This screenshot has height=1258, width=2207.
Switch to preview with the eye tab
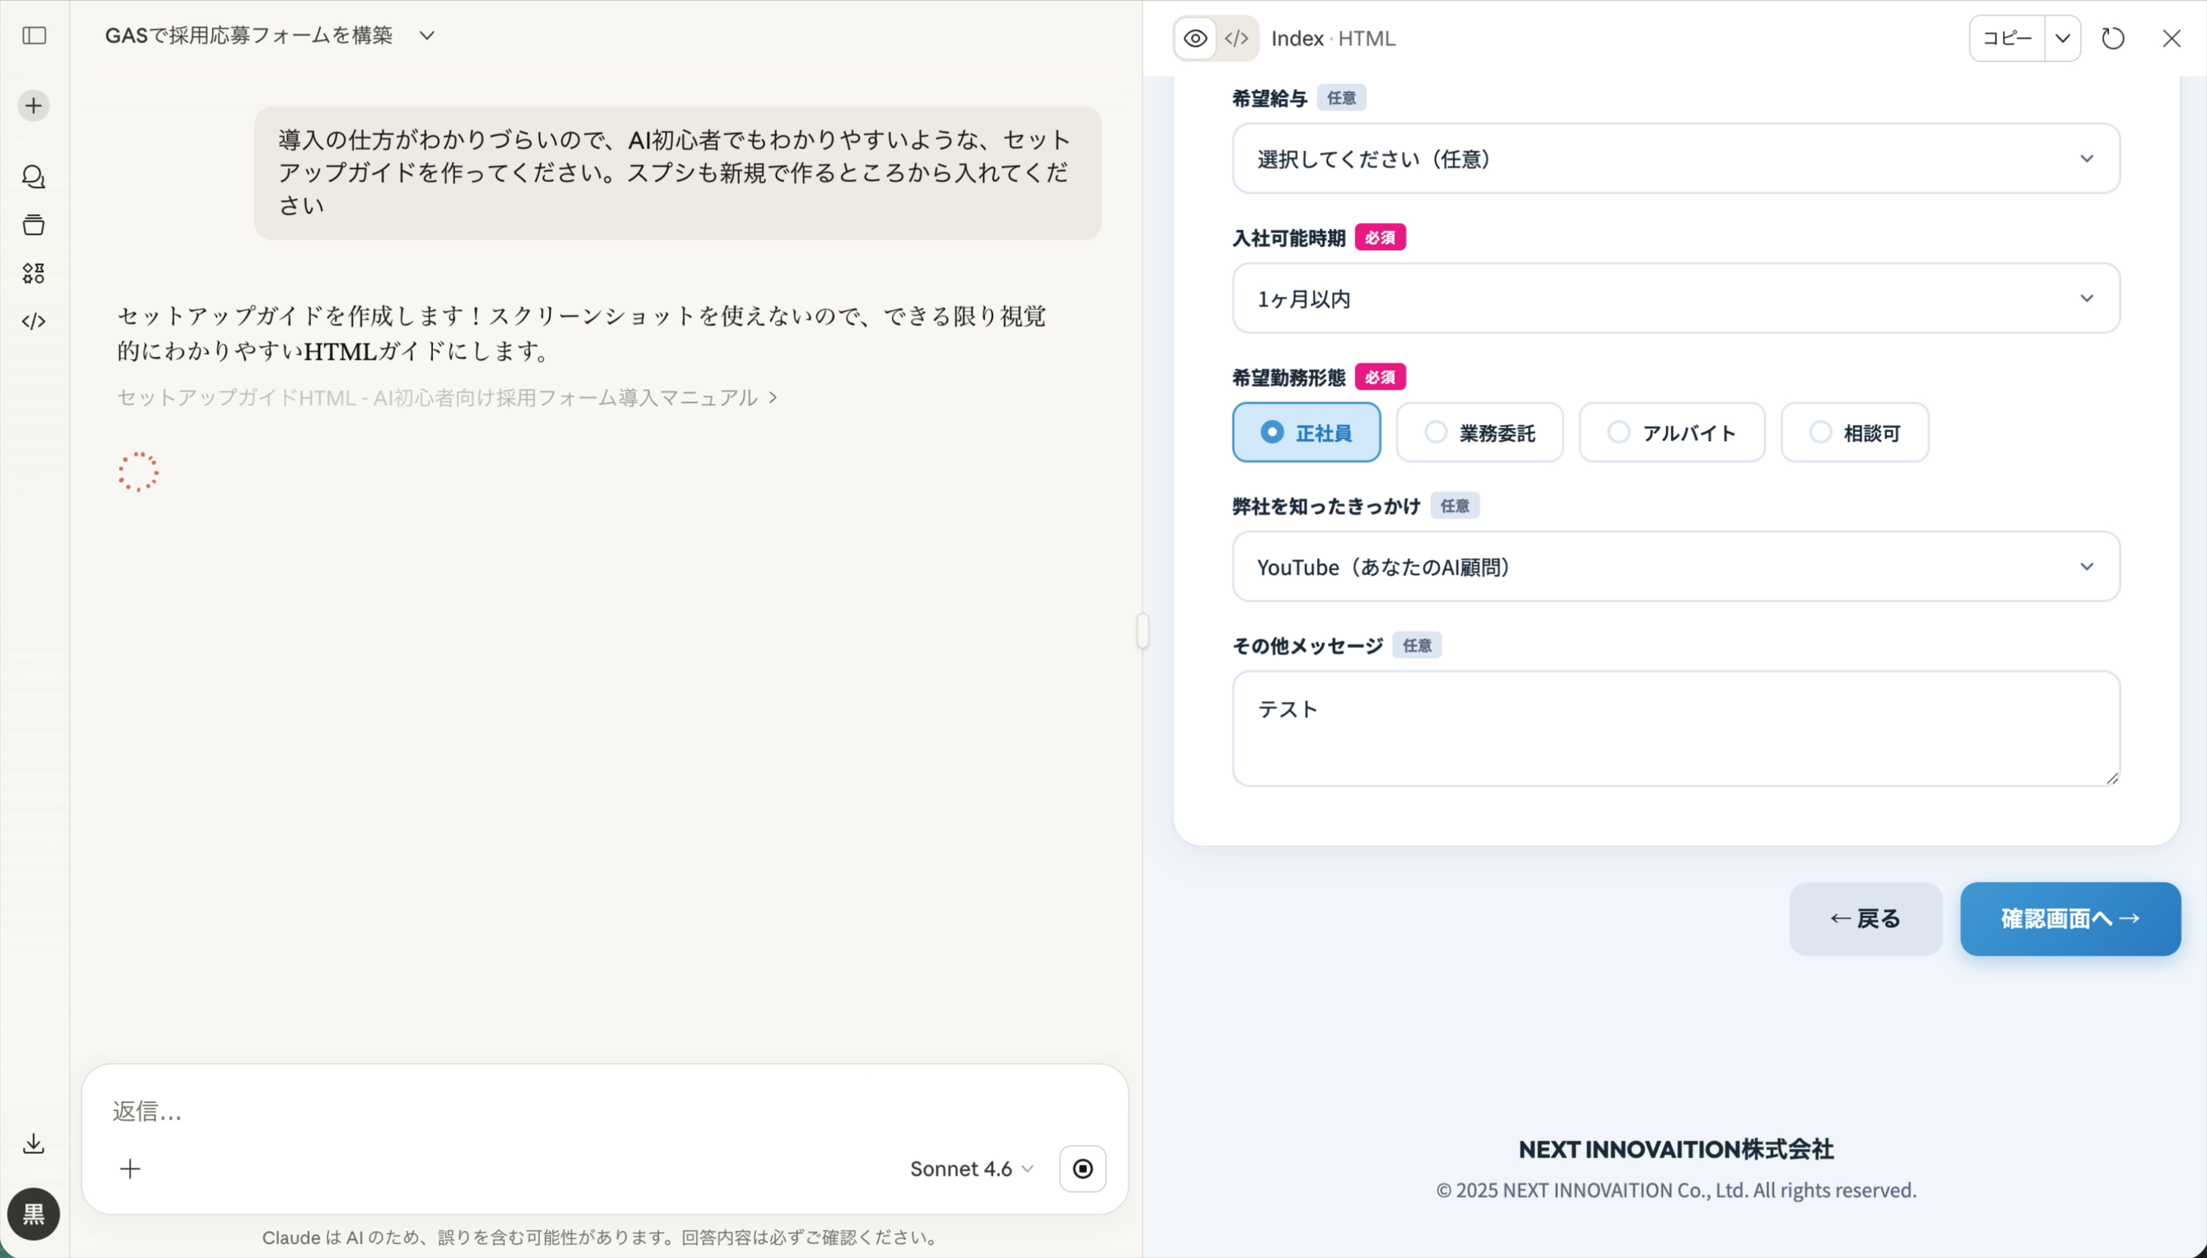(x=1195, y=38)
